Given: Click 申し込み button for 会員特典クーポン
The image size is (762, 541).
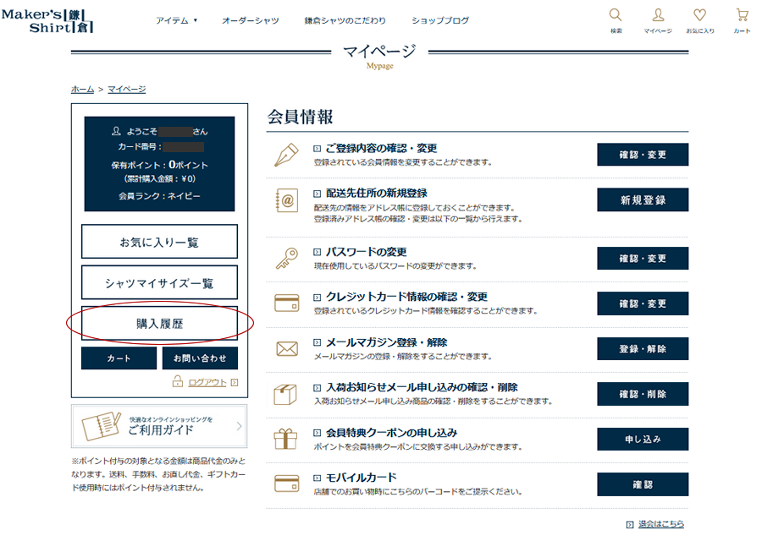Looking at the screenshot, I should click(643, 439).
